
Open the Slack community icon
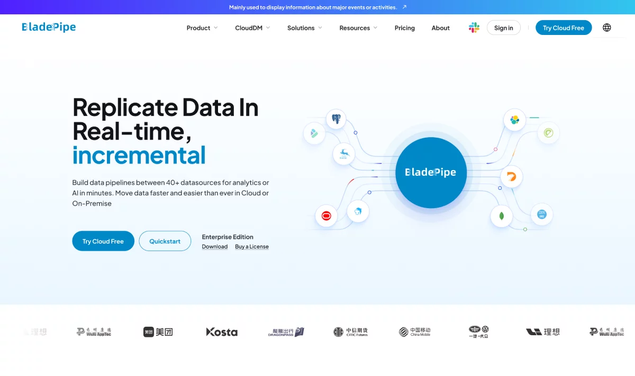(x=474, y=28)
